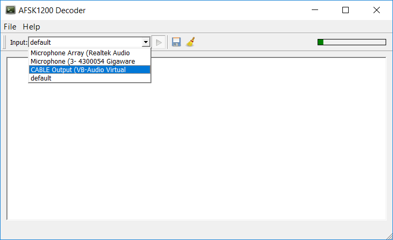Click the window resize grip corner
393x240 pixels.
389,236
